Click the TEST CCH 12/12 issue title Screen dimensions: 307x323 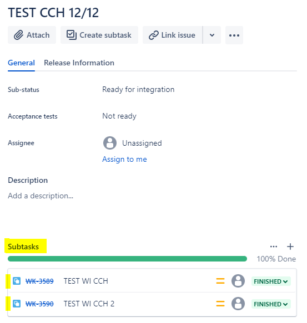tap(53, 13)
